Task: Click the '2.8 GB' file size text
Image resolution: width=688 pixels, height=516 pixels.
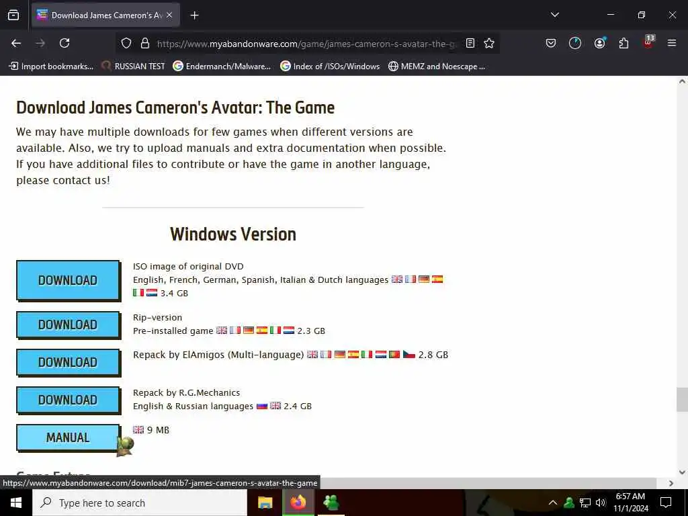Action: coord(433,355)
